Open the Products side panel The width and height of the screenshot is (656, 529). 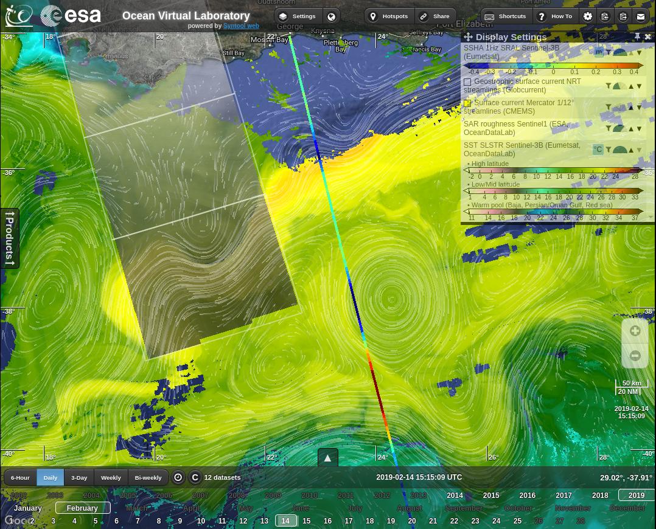[x=10, y=238]
